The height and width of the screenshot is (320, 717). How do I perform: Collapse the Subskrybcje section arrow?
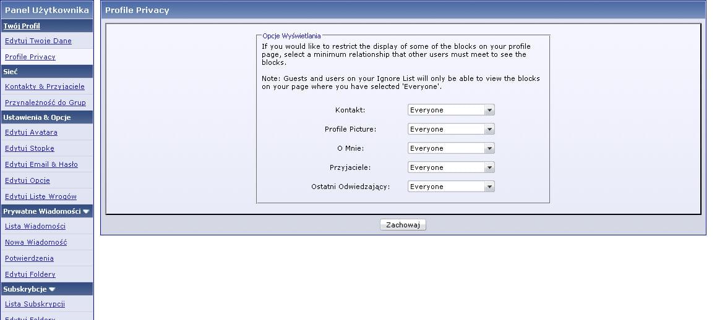52,289
